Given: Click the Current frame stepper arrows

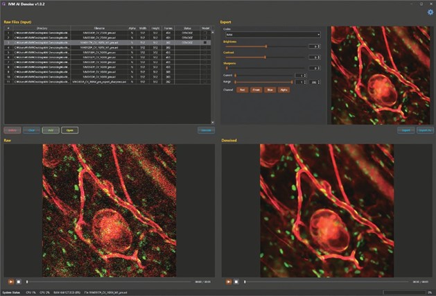Looking at the screenshot, I should pos(304,75).
